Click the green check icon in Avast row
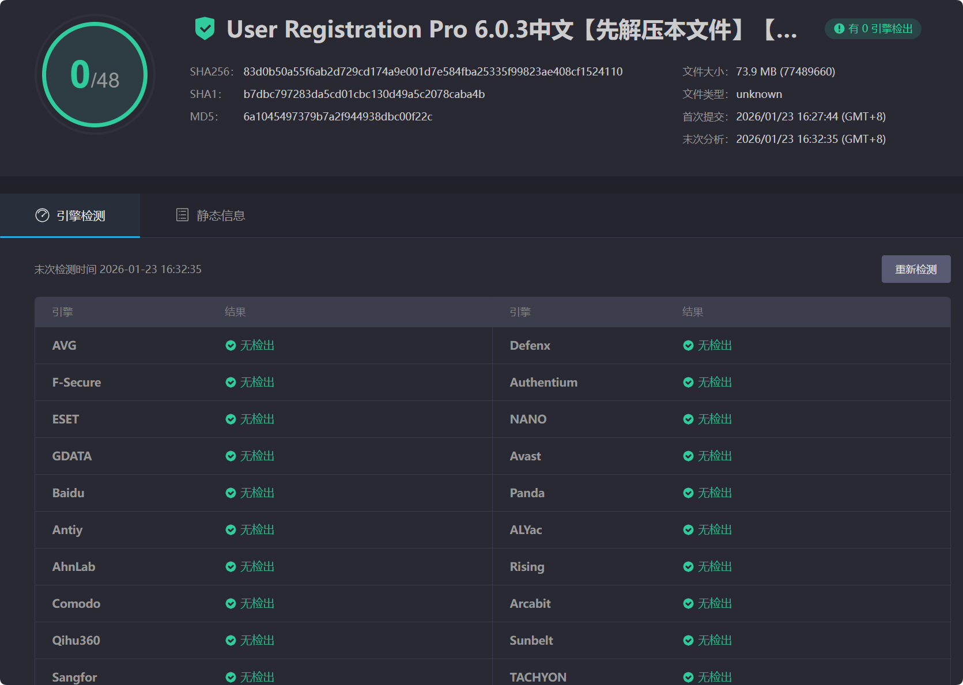Image resolution: width=963 pixels, height=685 pixels. click(688, 456)
